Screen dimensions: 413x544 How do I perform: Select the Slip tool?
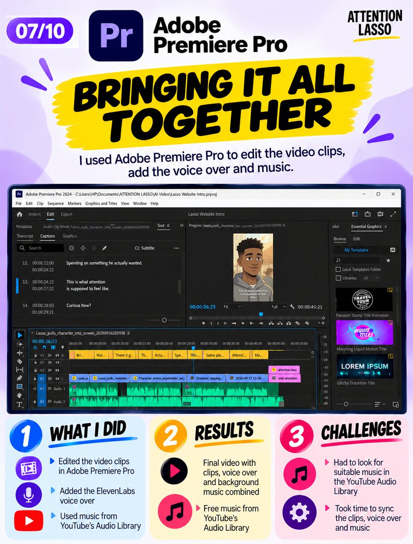20,370
